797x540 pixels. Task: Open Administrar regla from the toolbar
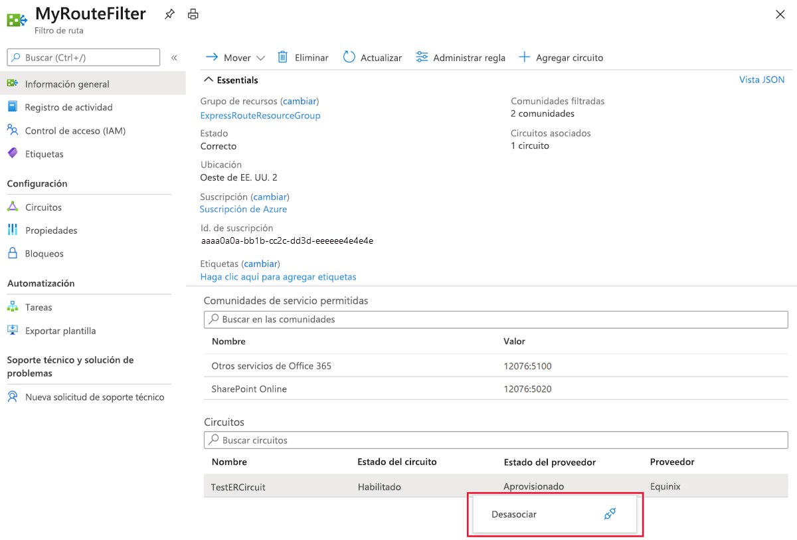(x=460, y=57)
